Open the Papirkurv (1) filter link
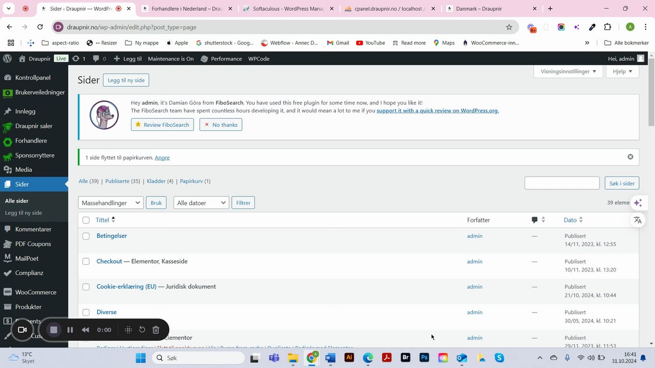The height and width of the screenshot is (368, 655). pos(195,181)
